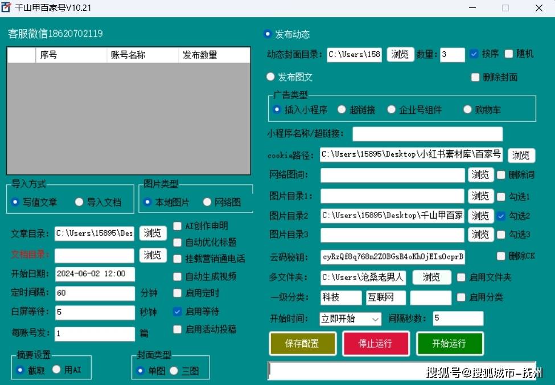Click the 账号名称 column header

[x=142, y=55]
